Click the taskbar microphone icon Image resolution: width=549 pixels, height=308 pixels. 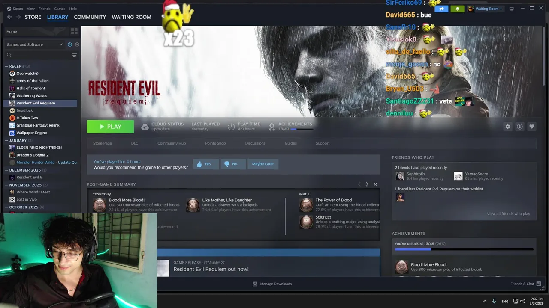[494, 301]
